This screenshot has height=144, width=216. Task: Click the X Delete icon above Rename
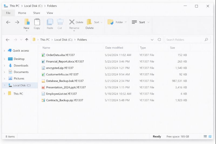tap(72, 22)
